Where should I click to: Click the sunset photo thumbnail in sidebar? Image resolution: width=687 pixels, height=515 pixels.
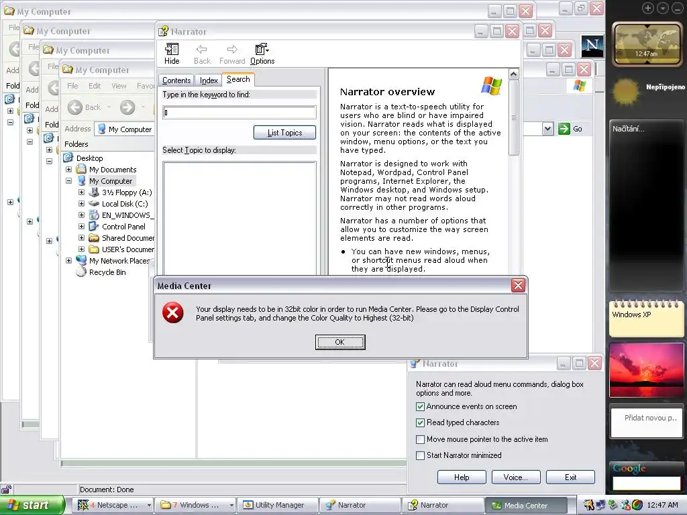click(x=647, y=370)
